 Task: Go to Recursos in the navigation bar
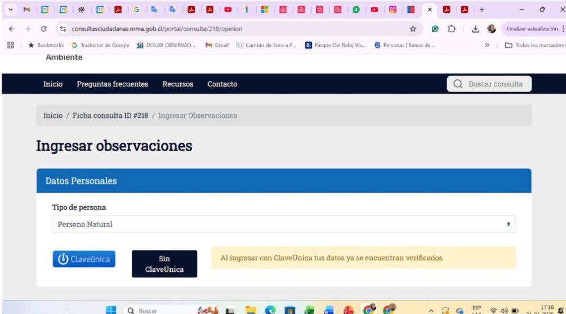(x=177, y=84)
